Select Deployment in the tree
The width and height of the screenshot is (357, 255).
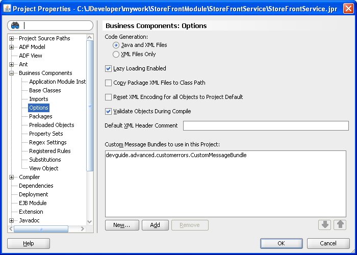click(x=34, y=194)
